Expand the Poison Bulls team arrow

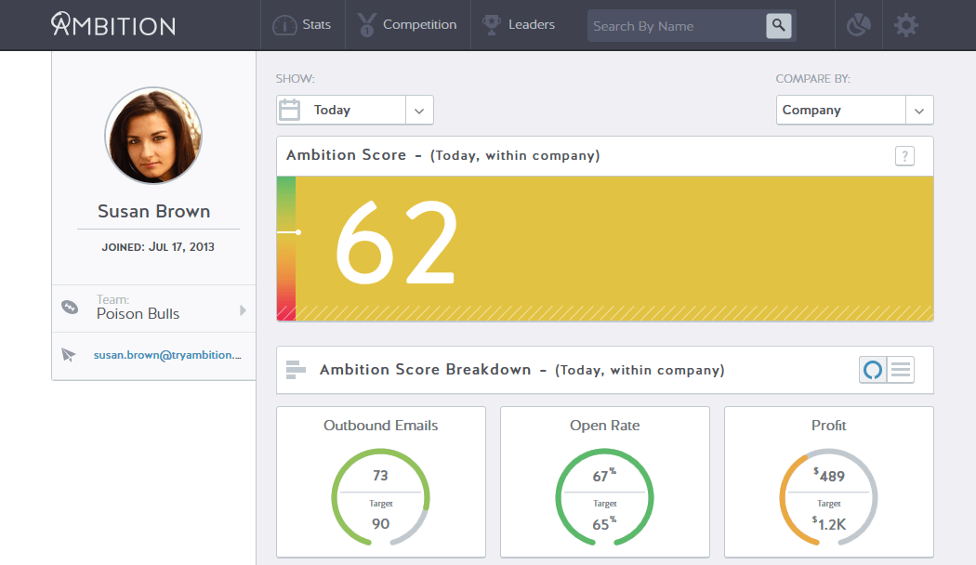click(243, 309)
